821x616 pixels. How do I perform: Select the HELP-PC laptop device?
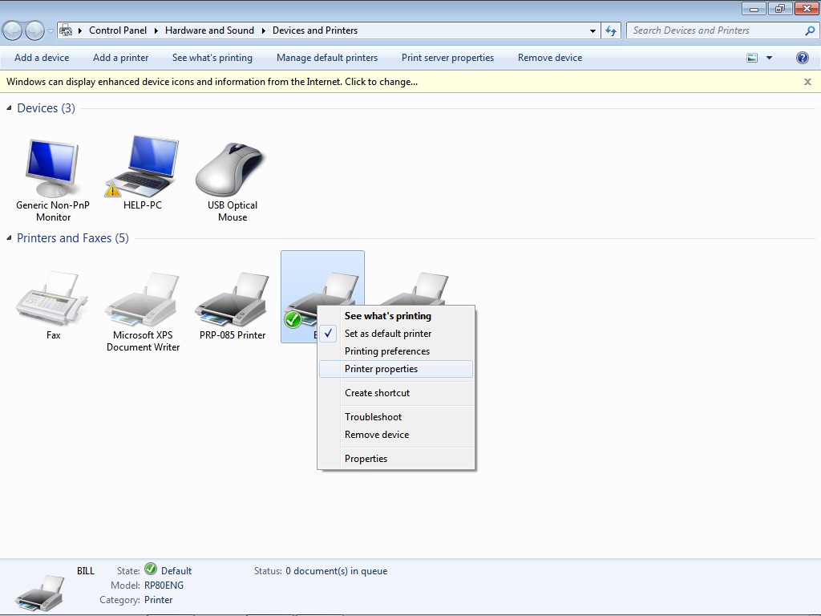pyautogui.click(x=143, y=168)
